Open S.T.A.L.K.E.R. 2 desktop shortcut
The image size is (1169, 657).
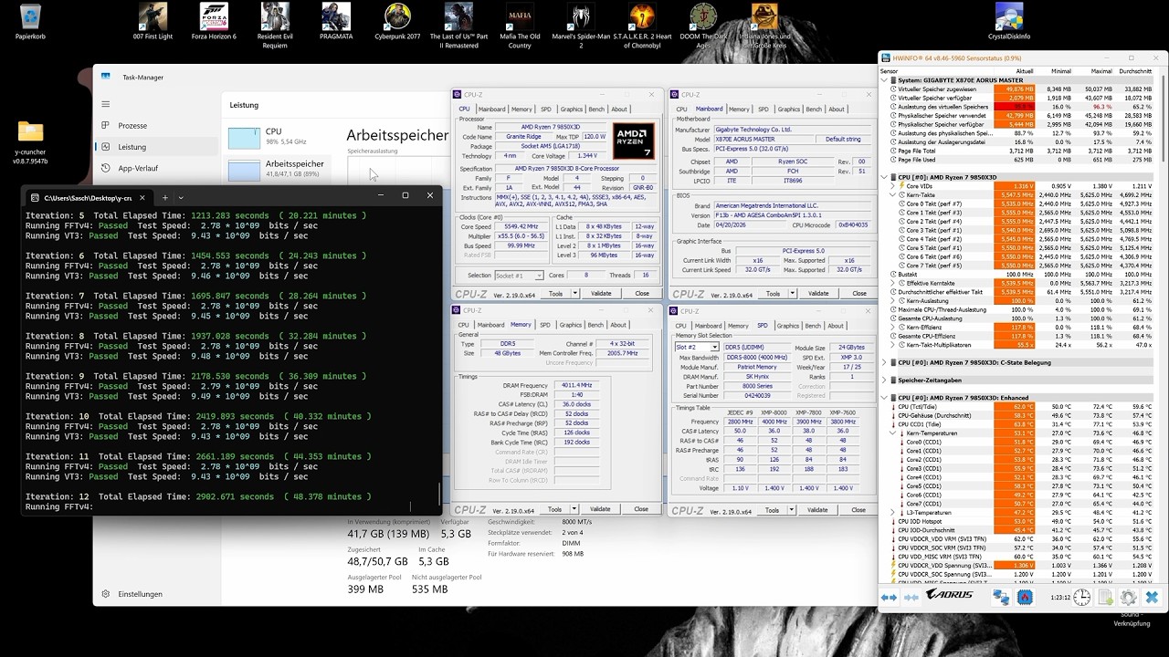point(642,26)
